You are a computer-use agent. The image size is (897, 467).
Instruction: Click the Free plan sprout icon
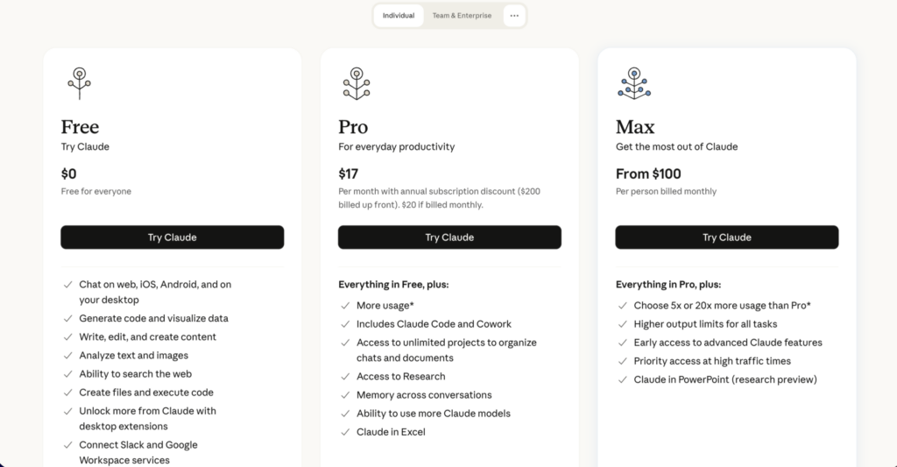click(79, 83)
